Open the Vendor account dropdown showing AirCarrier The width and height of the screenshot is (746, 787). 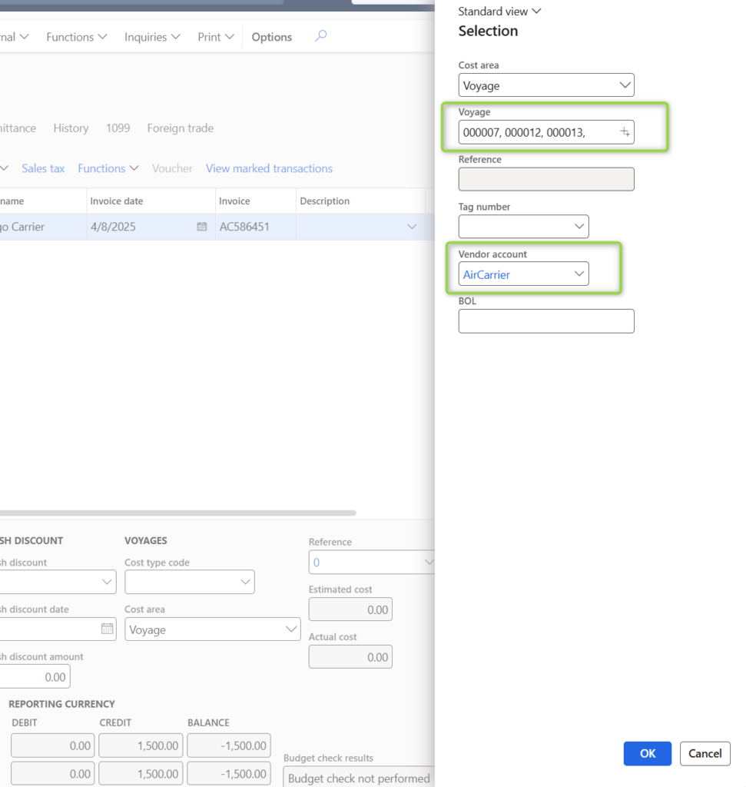coord(579,273)
